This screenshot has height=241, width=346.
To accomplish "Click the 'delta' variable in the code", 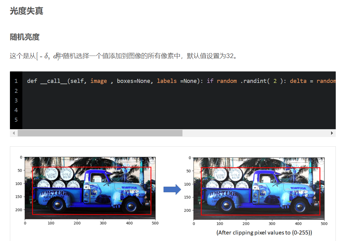I will [298, 81].
